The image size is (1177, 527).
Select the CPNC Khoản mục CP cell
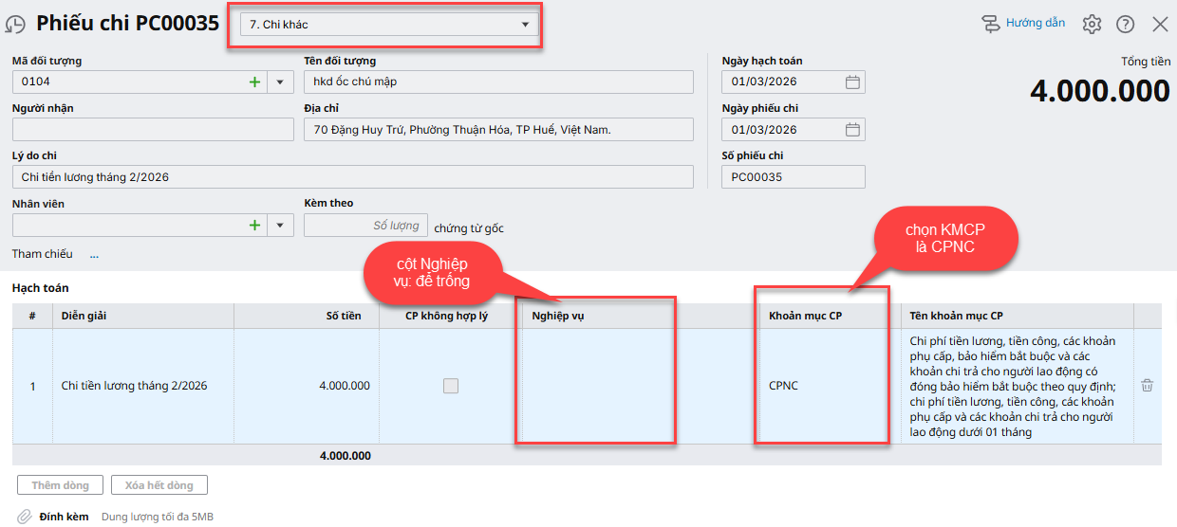tap(822, 386)
